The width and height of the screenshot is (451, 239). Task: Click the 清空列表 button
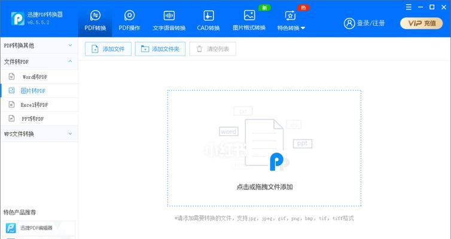tap(212, 49)
